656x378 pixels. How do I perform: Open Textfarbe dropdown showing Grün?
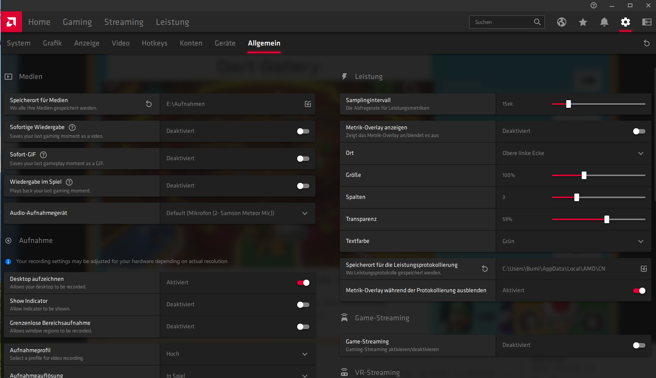[x=574, y=241]
